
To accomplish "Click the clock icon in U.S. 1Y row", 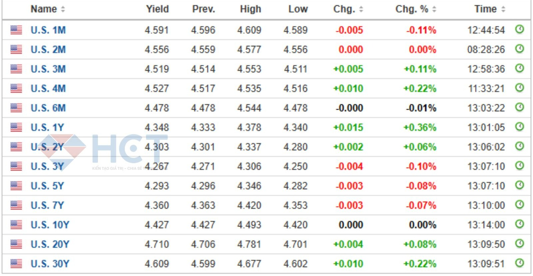I will tap(519, 127).
